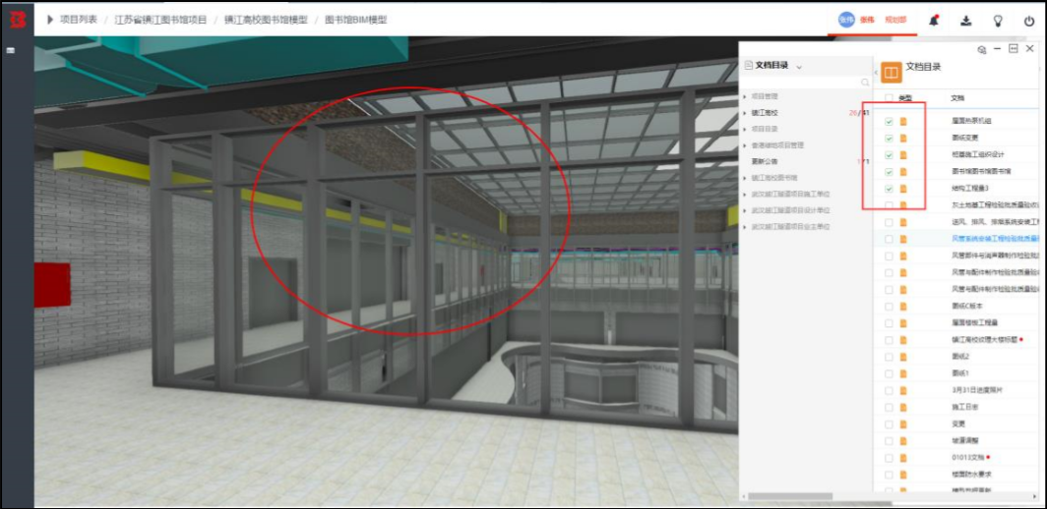
Task: Expand the 项目目录 tree node
Action: tap(745, 129)
